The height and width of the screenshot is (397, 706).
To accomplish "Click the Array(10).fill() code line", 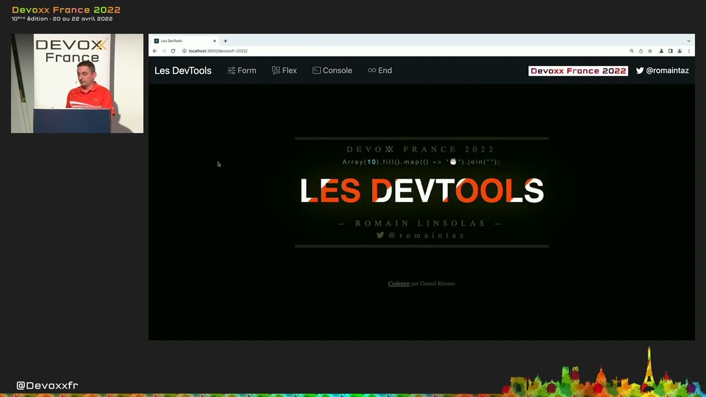I will click(x=421, y=162).
